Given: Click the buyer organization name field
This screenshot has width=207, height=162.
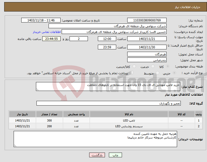Looking at the screenshot, I should pyautogui.click(x=108, y=26).
